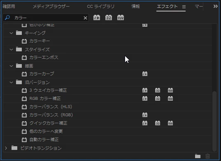The image size is (221, 161).
Task: Collapse the 描画 folder
Action: pyautogui.click(x=11, y=66)
